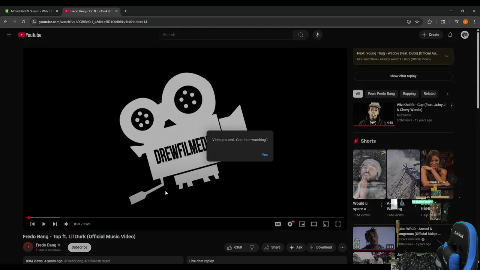Enter full screen mode
This screenshot has width=480, height=270.
pos(338,224)
